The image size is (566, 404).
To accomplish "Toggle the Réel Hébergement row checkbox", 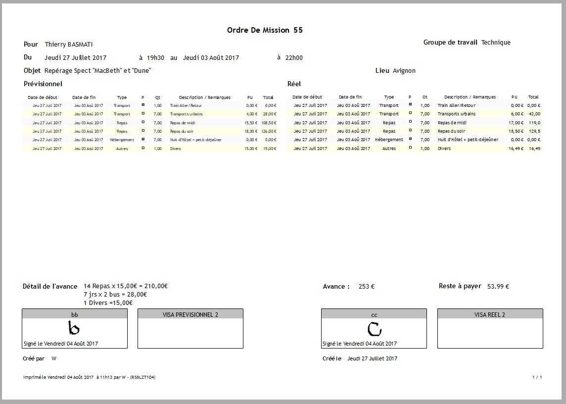I will coord(410,140).
